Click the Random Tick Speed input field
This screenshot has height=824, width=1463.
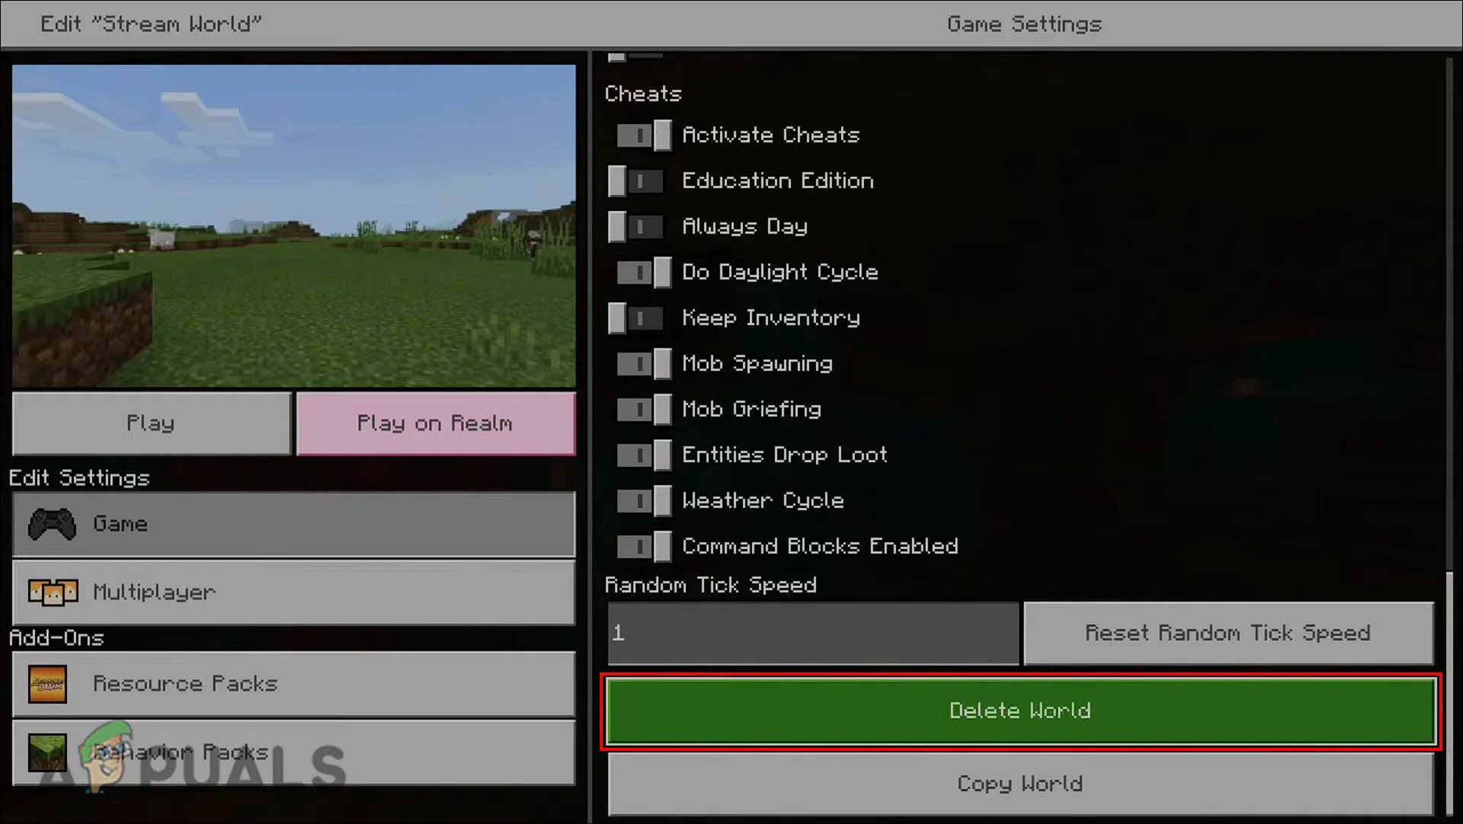click(811, 633)
